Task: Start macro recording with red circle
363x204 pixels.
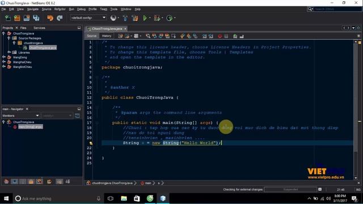Action: (220, 36)
